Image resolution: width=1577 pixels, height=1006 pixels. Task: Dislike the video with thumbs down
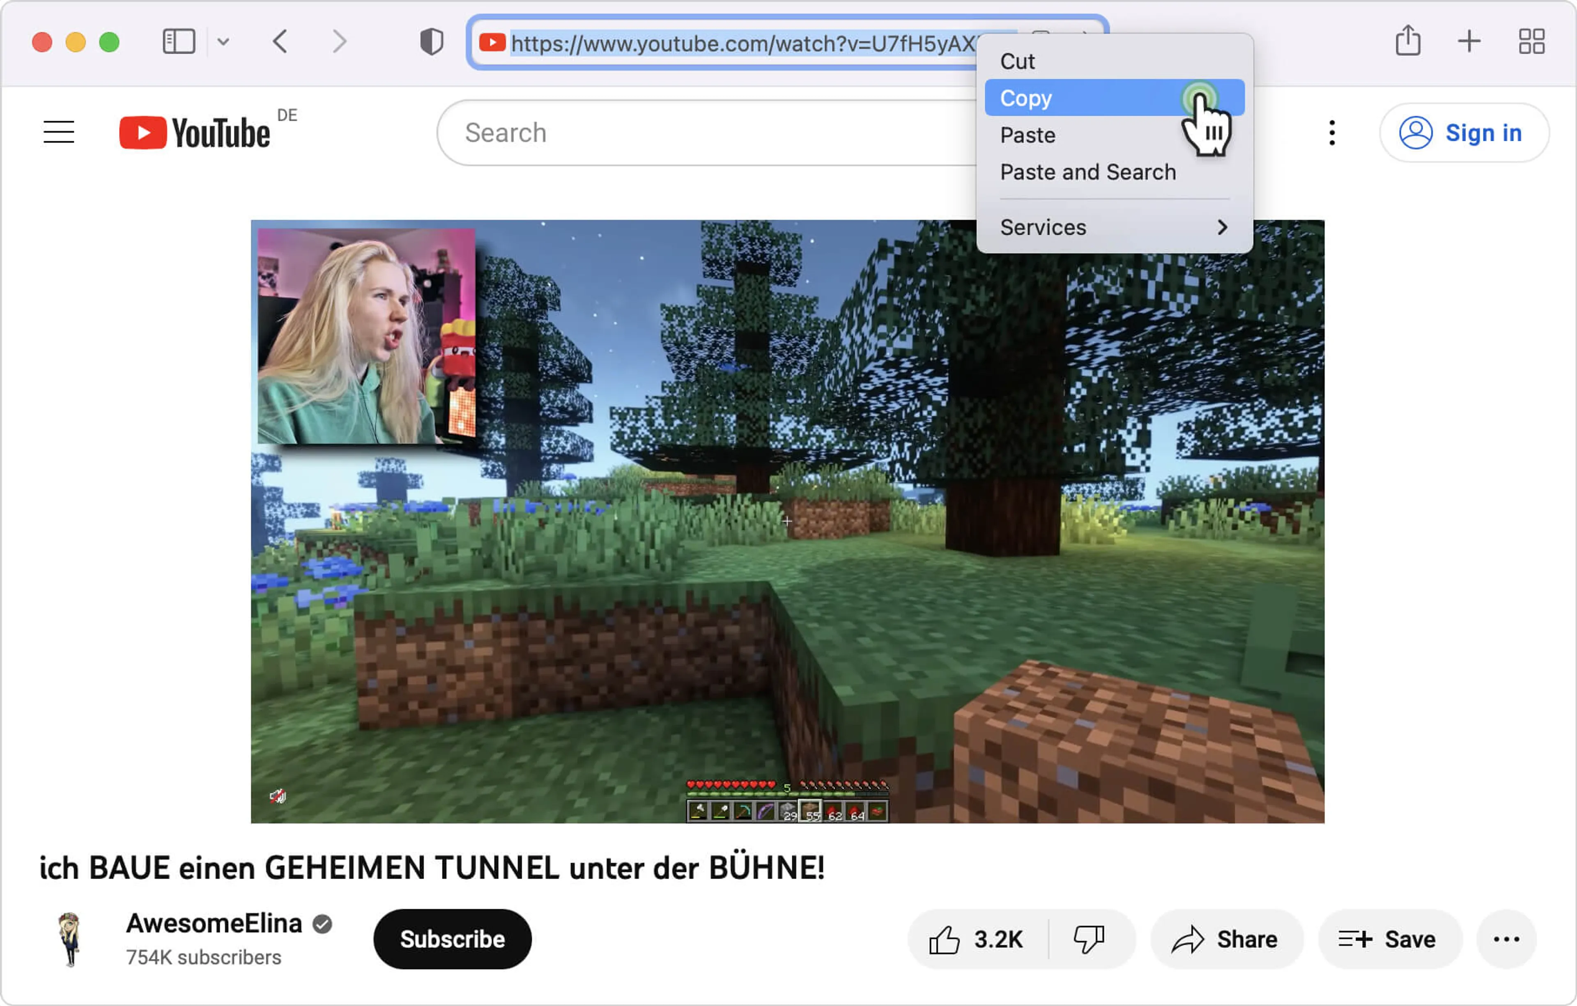[x=1089, y=939]
